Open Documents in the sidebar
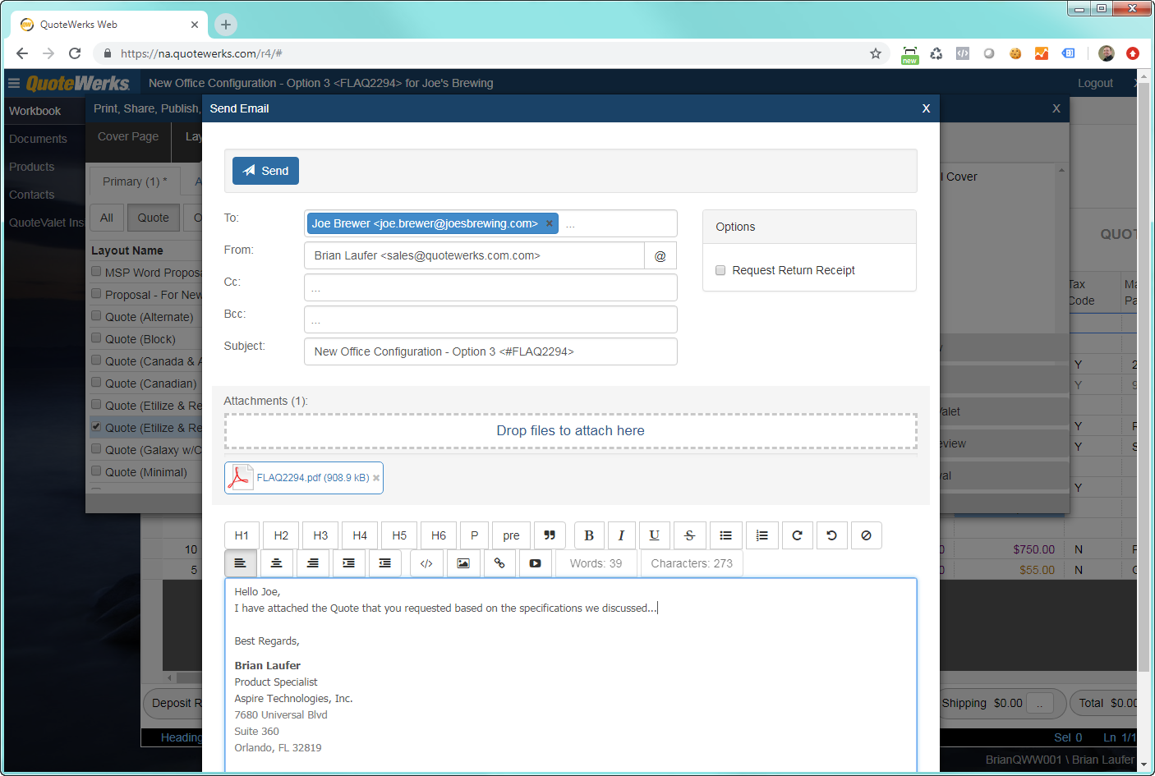Viewport: 1155px width, 776px height. click(x=38, y=139)
